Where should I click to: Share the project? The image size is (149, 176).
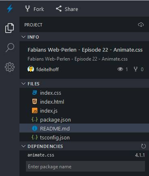point(67,9)
